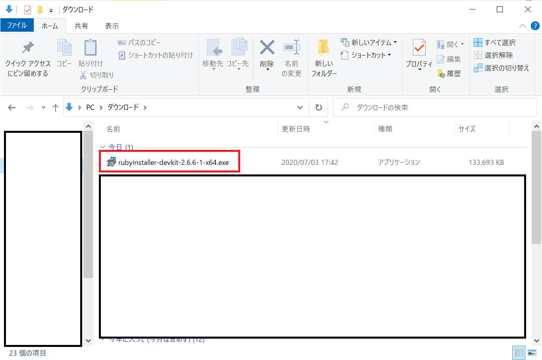Screen dimensions: 542x360
Task: Click the navigation pane scroll down arrow
Action: coord(88,341)
